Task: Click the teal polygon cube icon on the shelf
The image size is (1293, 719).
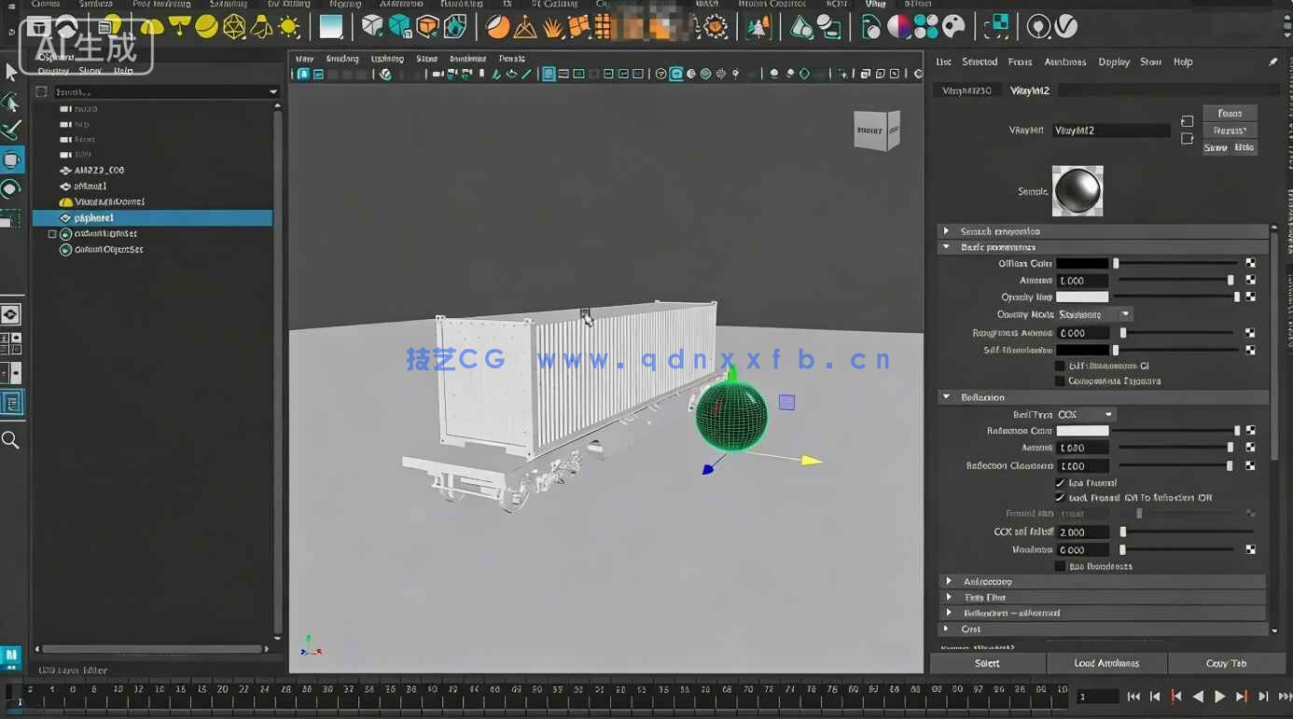Action: tap(398, 25)
